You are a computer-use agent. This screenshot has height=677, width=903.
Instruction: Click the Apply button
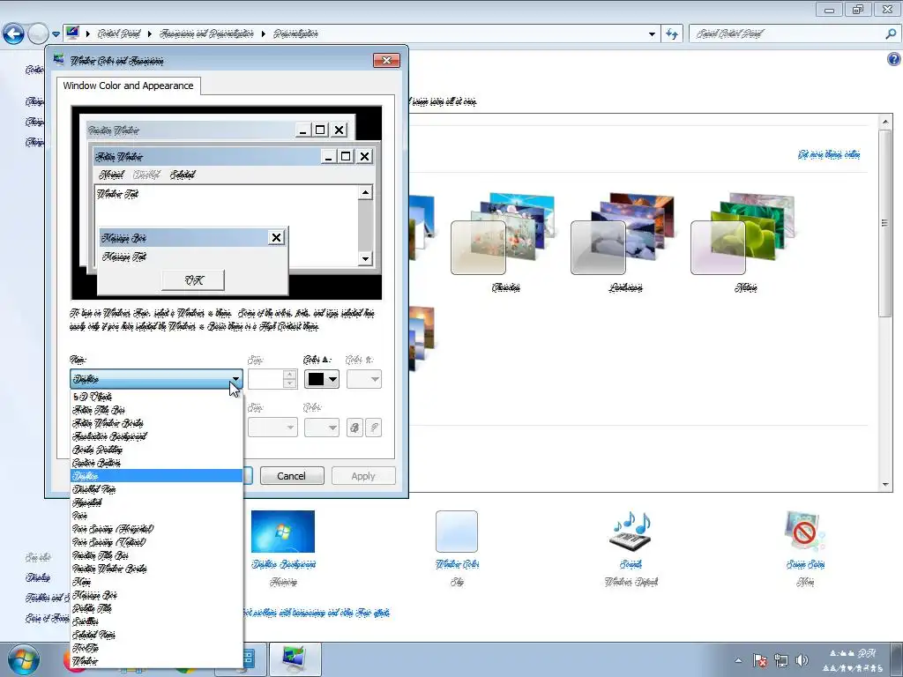click(x=363, y=476)
